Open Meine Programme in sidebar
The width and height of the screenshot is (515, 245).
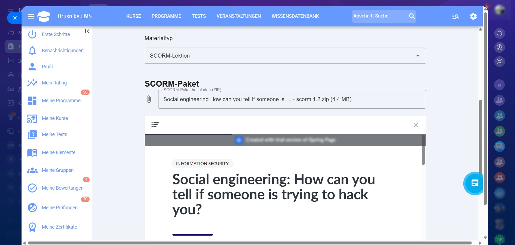pyautogui.click(x=61, y=101)
